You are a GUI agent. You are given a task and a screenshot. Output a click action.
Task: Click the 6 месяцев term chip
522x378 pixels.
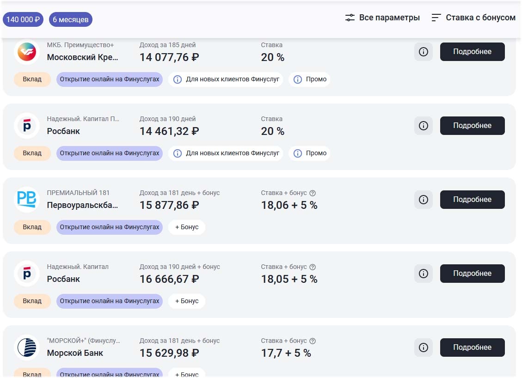click(70, 19)
